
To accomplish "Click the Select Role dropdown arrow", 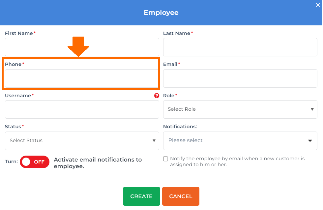I will click(312, 109).
